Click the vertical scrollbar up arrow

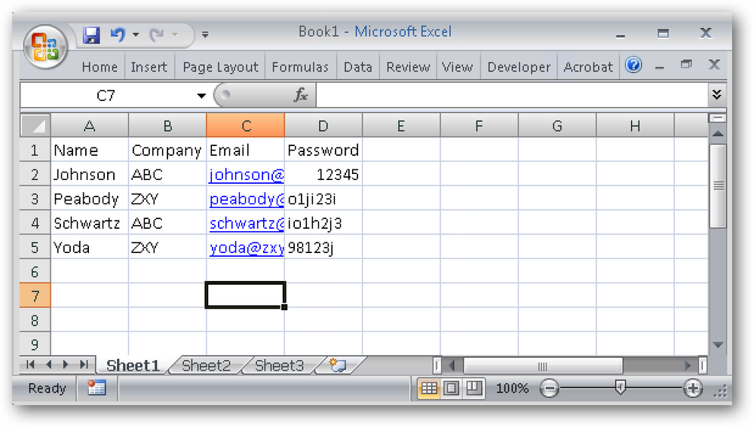[x=718, y=133]
